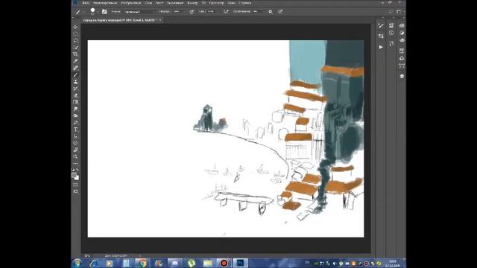Image resolution: width=477 pixels, height=268 pixels.
Task: Select the Marquee selection tool
Action: tap(75, 34)
